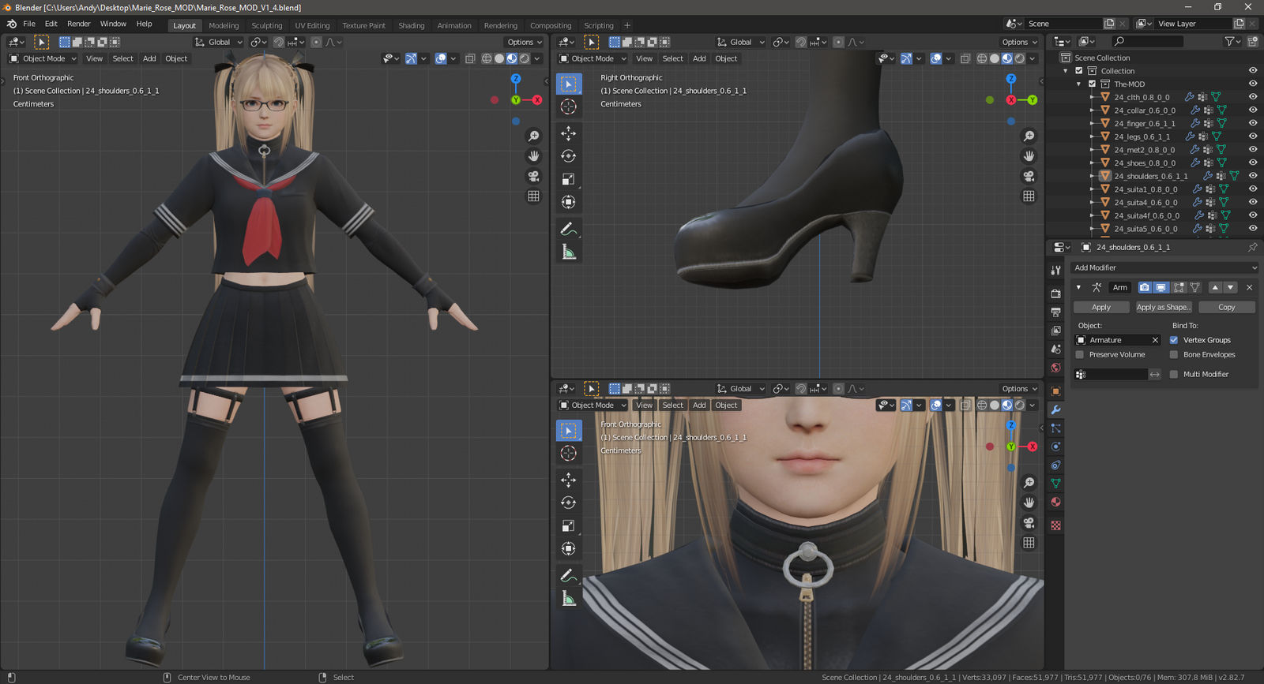
Task: Open Object properties tab
Action: tap(1055, 391)
